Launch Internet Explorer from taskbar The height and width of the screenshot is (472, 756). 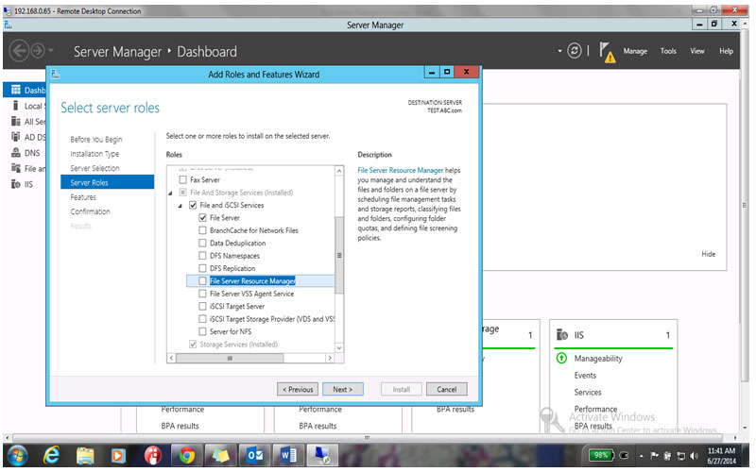pyautogui.click(x=51, y=455)
